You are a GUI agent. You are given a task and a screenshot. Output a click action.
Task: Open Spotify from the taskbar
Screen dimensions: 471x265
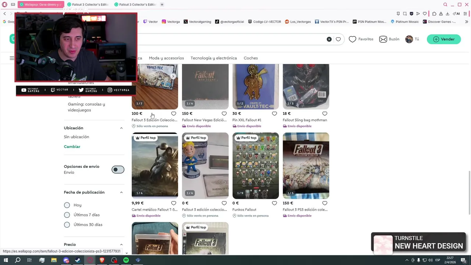coord(126,260)
